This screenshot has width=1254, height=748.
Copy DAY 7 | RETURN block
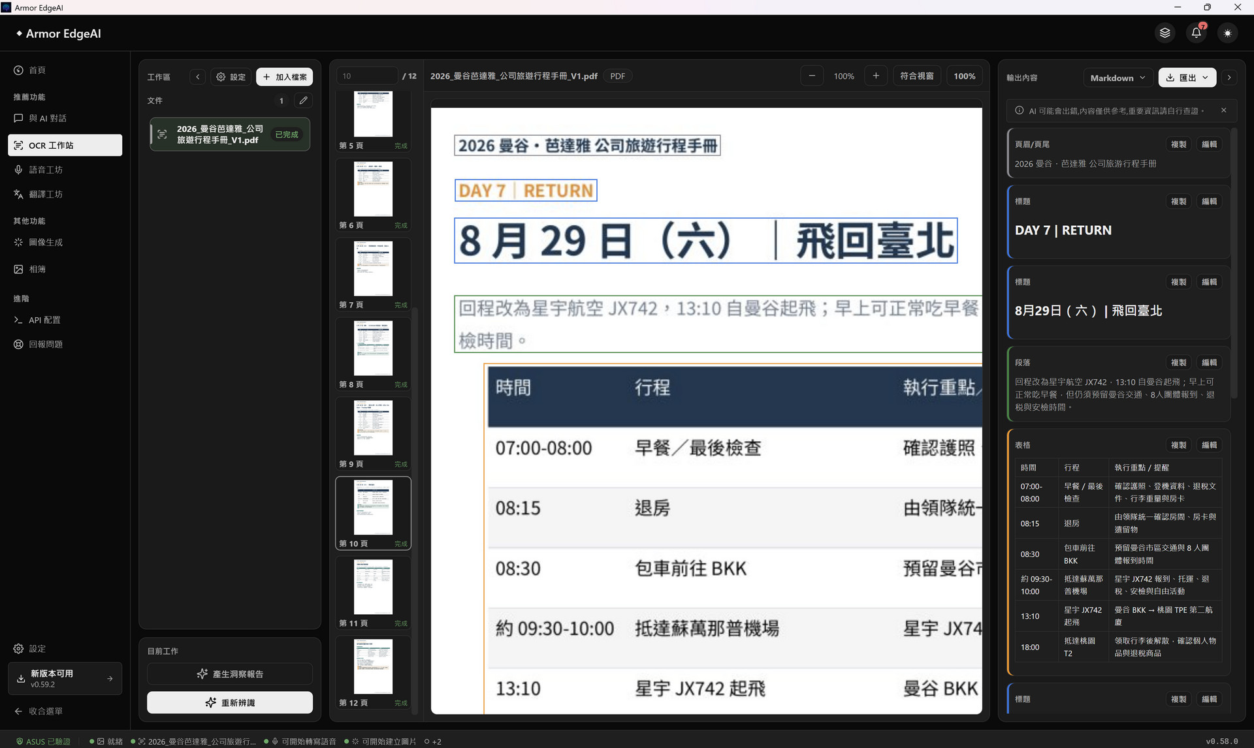point(1179,202)
